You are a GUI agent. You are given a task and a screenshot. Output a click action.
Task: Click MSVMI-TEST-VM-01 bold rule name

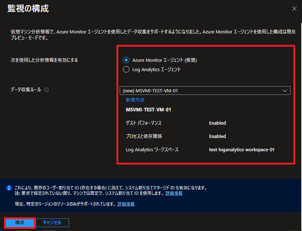pyautogui.click(x=148, y=110)
